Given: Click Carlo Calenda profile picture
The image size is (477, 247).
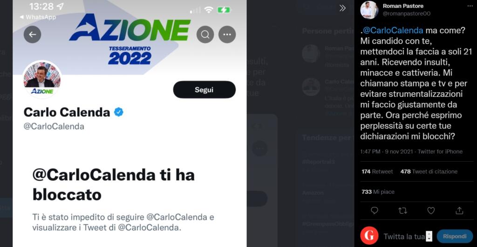Looking at the screenshot, I should pos(42,79).
